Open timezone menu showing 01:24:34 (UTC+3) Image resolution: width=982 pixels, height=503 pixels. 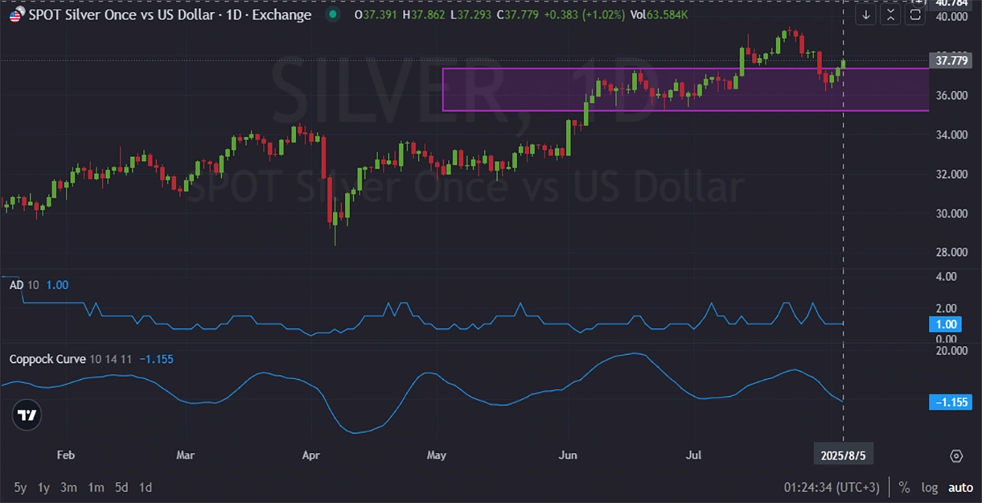[x=832, y=487]
